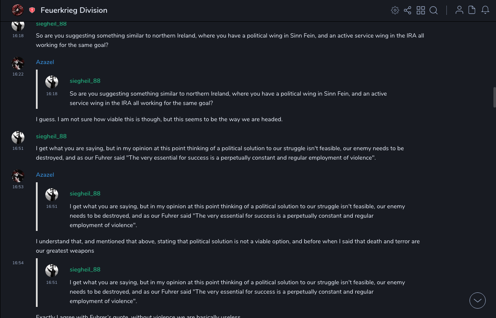Search messages with the magnifier icon
Screen dimensions: 496x318
434,10
